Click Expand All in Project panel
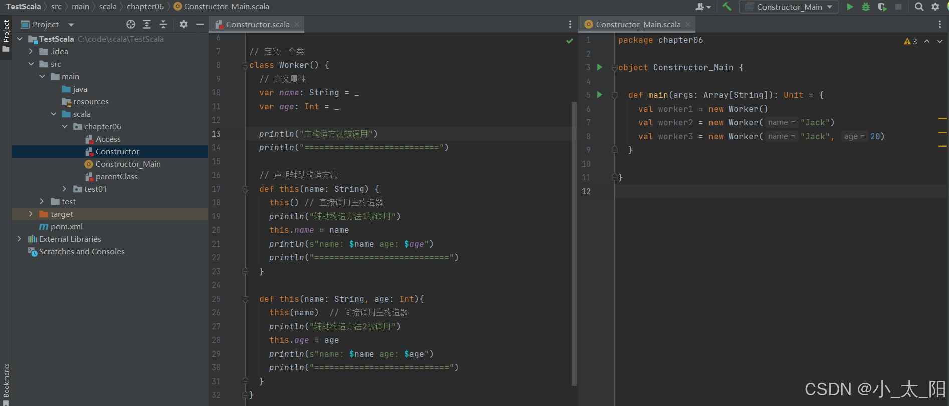The image size is (949, 406). tap(147, 24)
